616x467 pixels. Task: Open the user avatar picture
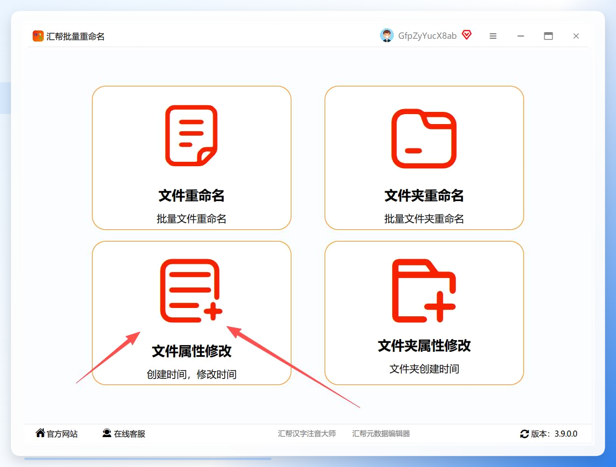[387, 36]
